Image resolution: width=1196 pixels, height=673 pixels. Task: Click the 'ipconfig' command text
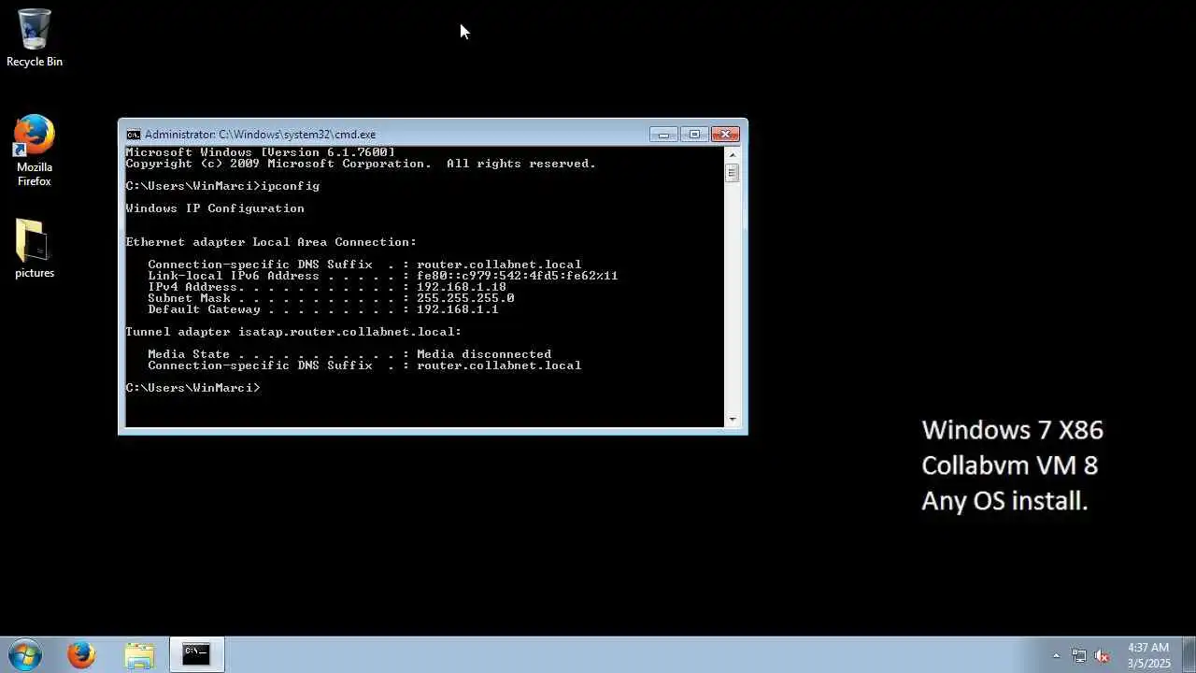click(x=290, y=186)
